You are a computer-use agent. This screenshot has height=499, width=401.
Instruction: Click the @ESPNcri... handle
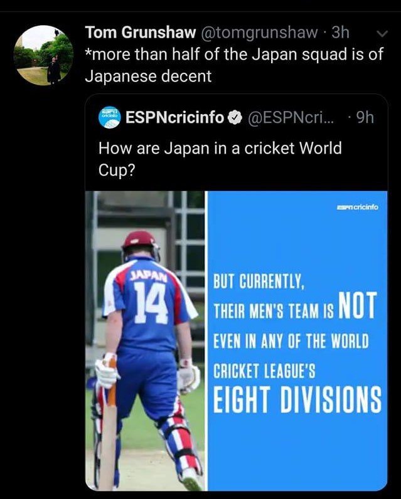pyautogui.click(x=286, y=117)
